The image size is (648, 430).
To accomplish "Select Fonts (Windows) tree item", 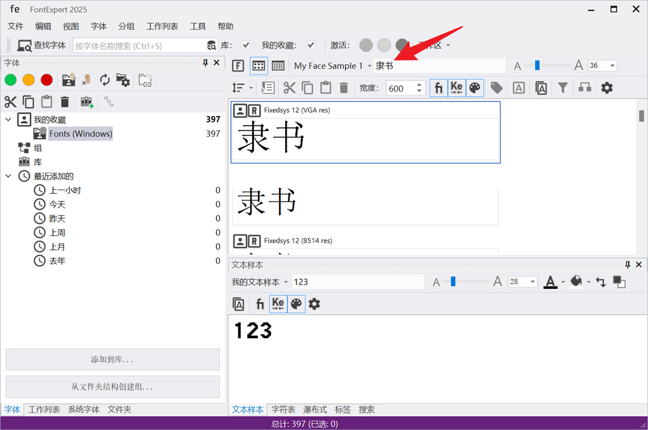I will [x=80, y=133].
